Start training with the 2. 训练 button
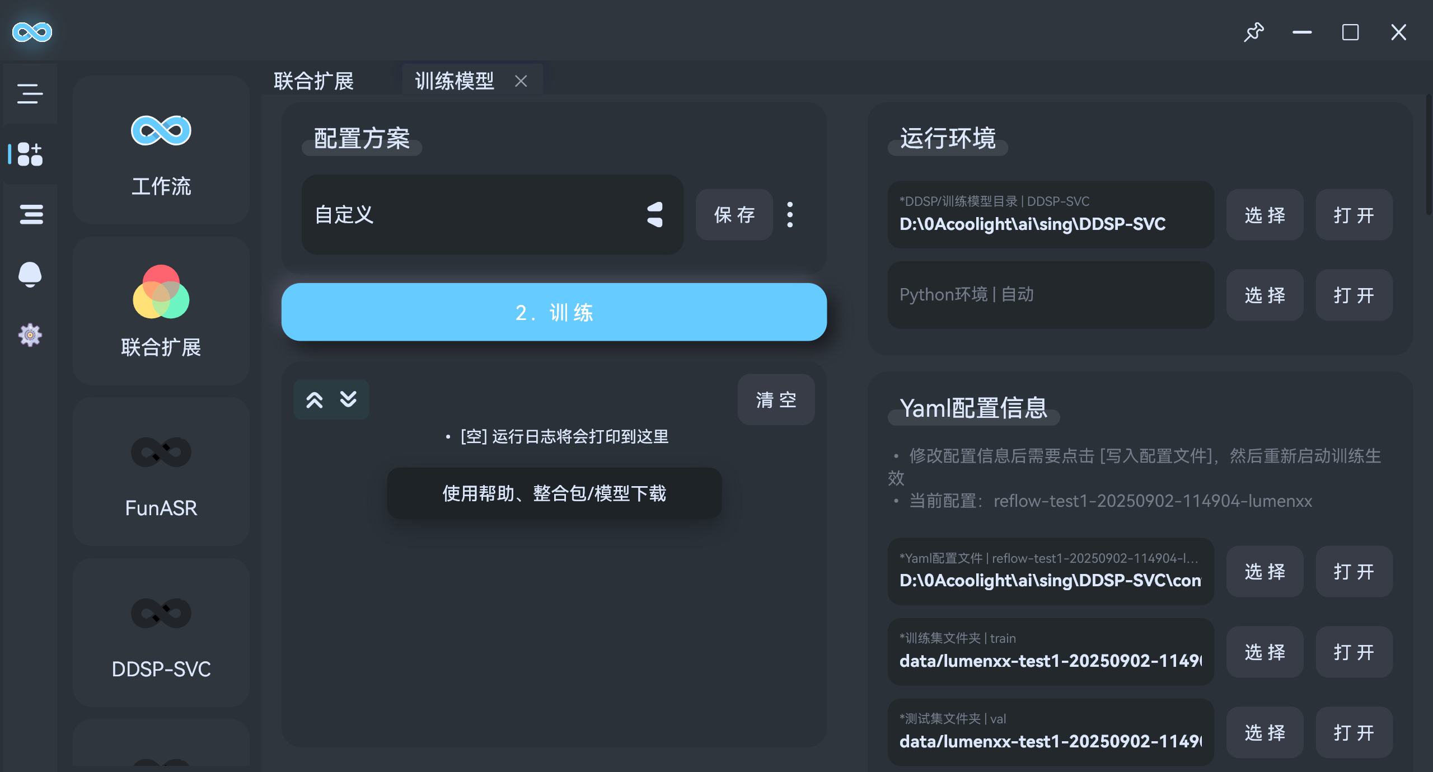Viewport: 1433px width, 772px height. [554, 312]
